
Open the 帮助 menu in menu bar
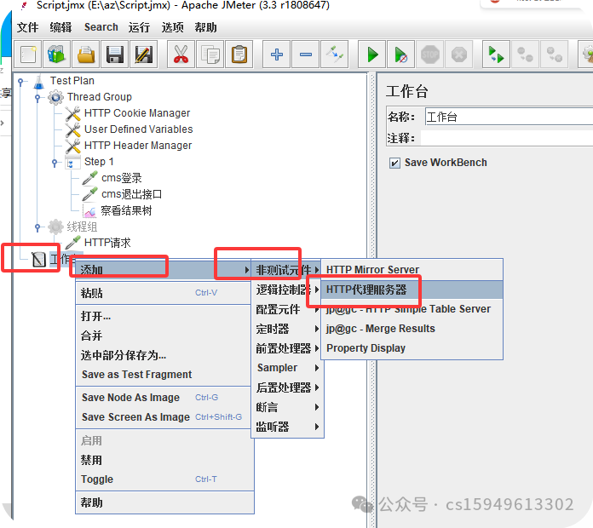coord(205,27)
